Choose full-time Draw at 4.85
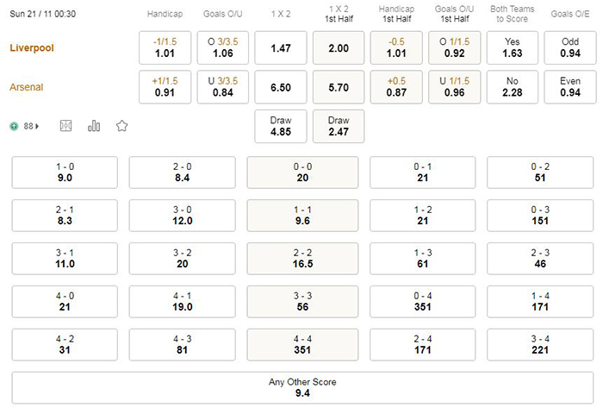This screenshot has height=414, width=603. pos(281,126)
